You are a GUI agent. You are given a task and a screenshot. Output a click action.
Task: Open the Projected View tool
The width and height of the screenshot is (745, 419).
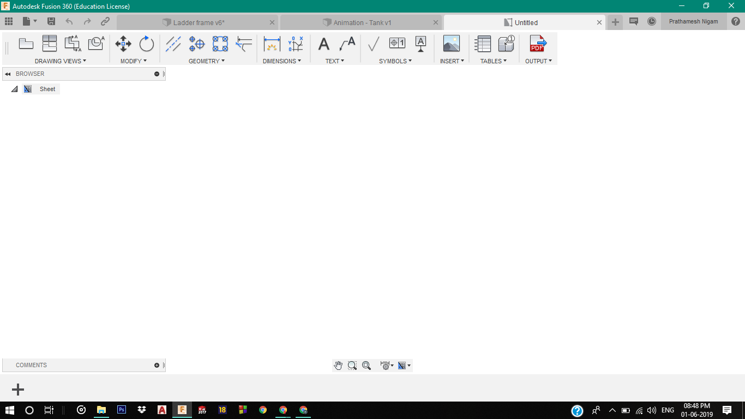click(50, 44)
